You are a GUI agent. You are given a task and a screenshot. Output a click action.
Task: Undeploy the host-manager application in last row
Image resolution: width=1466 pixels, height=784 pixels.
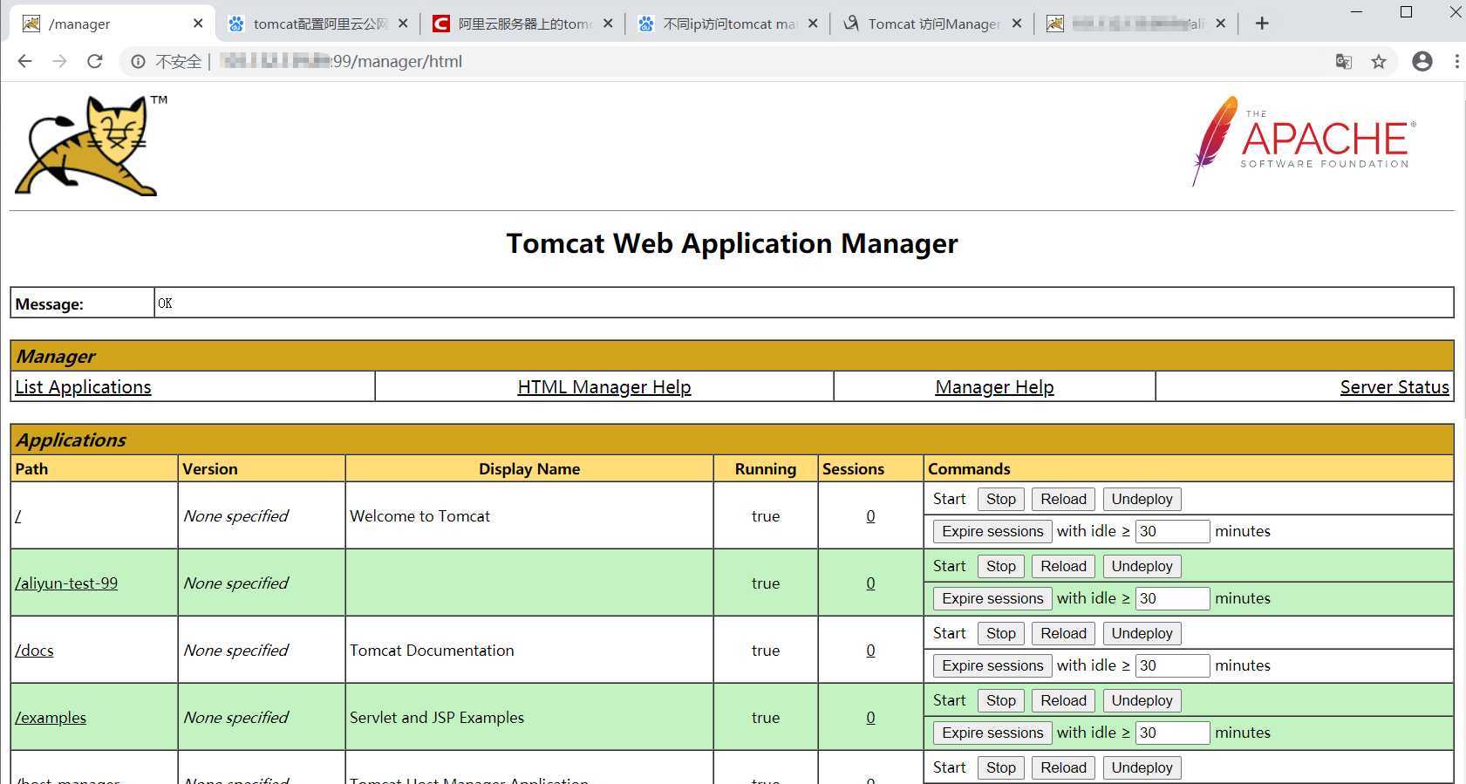(x=1142, y=767)
